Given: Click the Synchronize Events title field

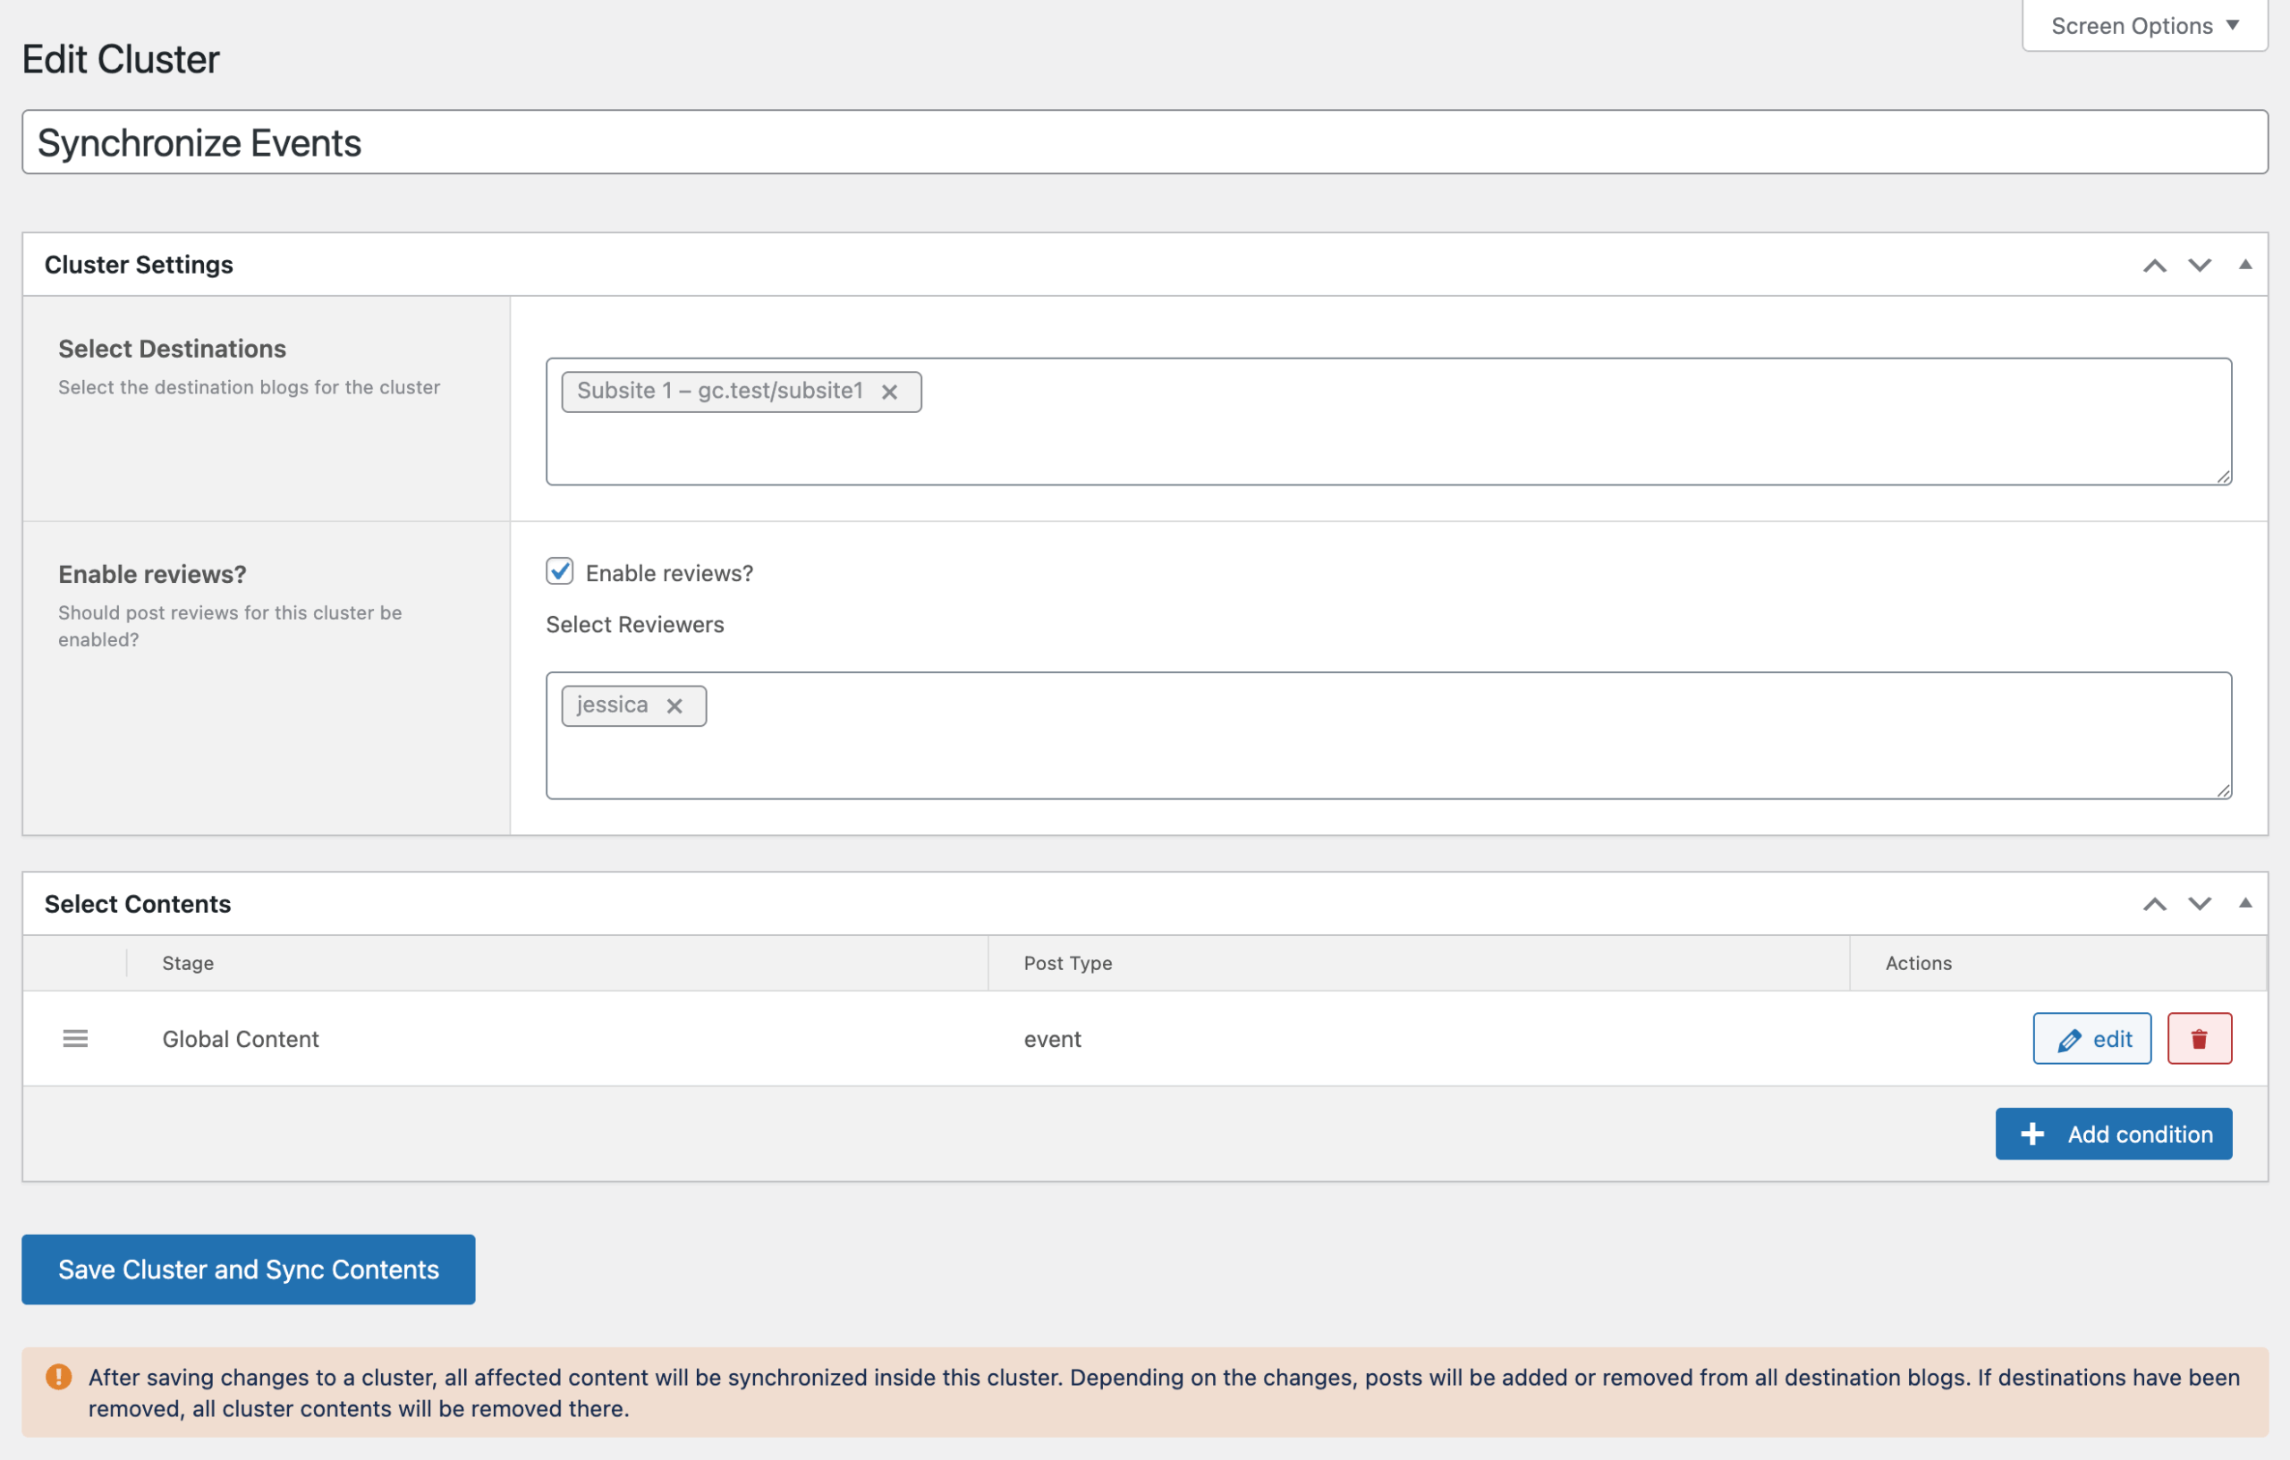Looking at the screenshot, I should 1144,142.
